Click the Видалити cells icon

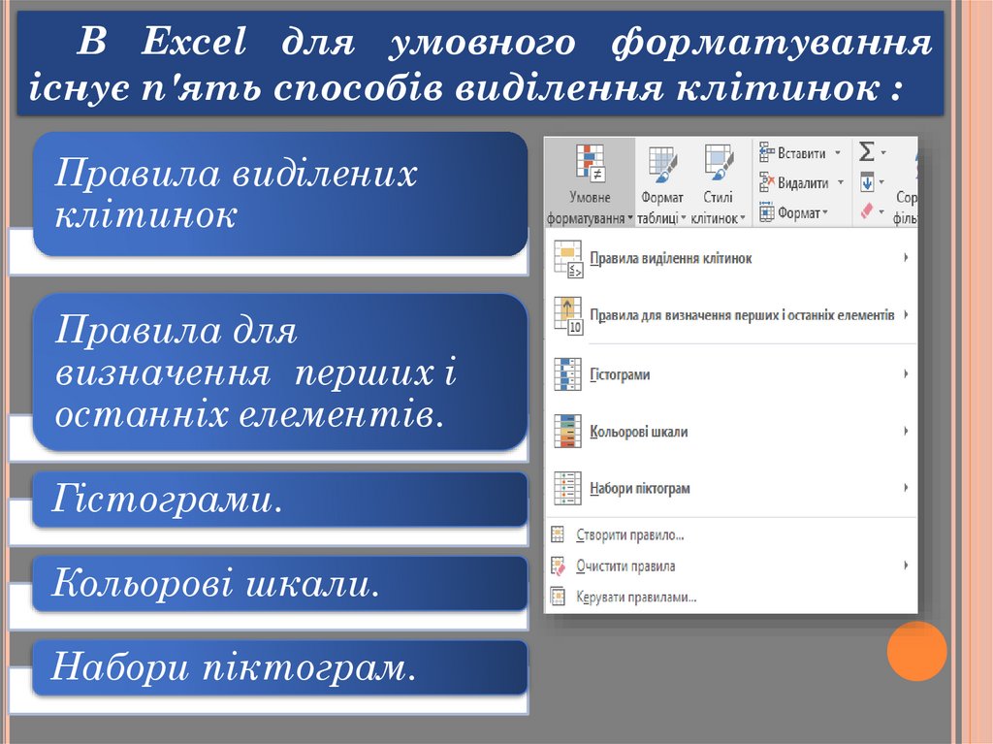click(767, 182)
